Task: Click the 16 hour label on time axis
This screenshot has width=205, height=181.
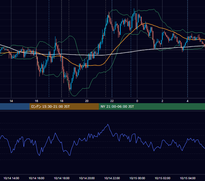Action: click(36, 101)
